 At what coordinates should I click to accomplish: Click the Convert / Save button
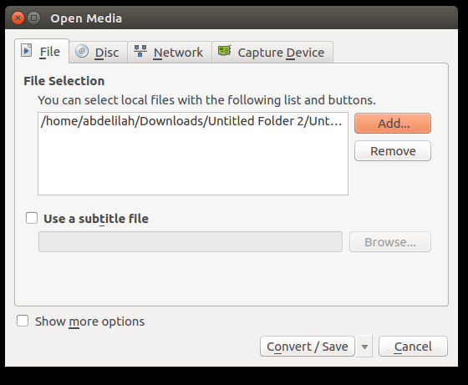tap(308, 347)
